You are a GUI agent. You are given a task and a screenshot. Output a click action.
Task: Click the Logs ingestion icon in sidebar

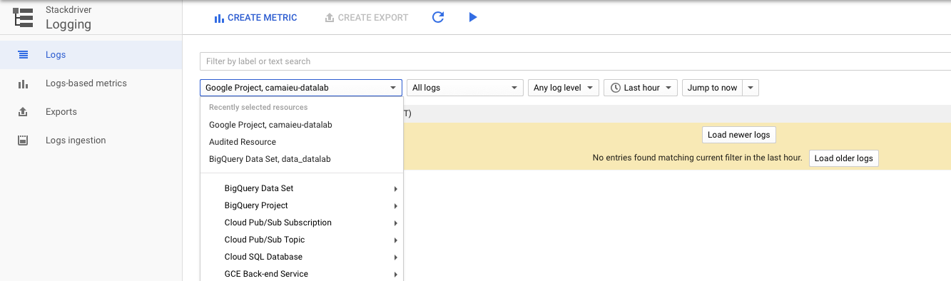point(23,140)
